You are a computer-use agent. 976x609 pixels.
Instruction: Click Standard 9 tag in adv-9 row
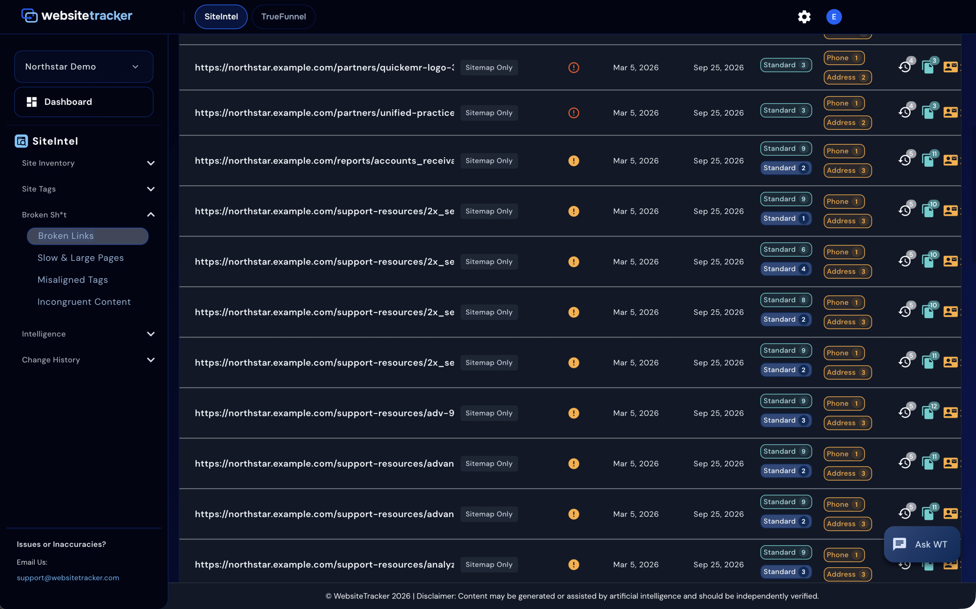click(786, 401)
